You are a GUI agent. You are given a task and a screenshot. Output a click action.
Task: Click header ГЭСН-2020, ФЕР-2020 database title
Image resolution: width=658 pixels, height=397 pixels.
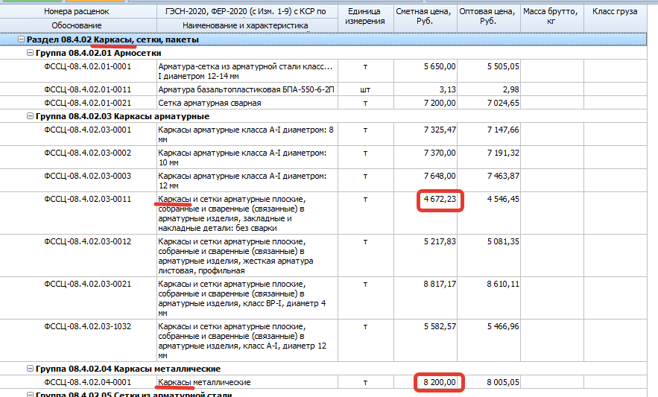point(245,11)
